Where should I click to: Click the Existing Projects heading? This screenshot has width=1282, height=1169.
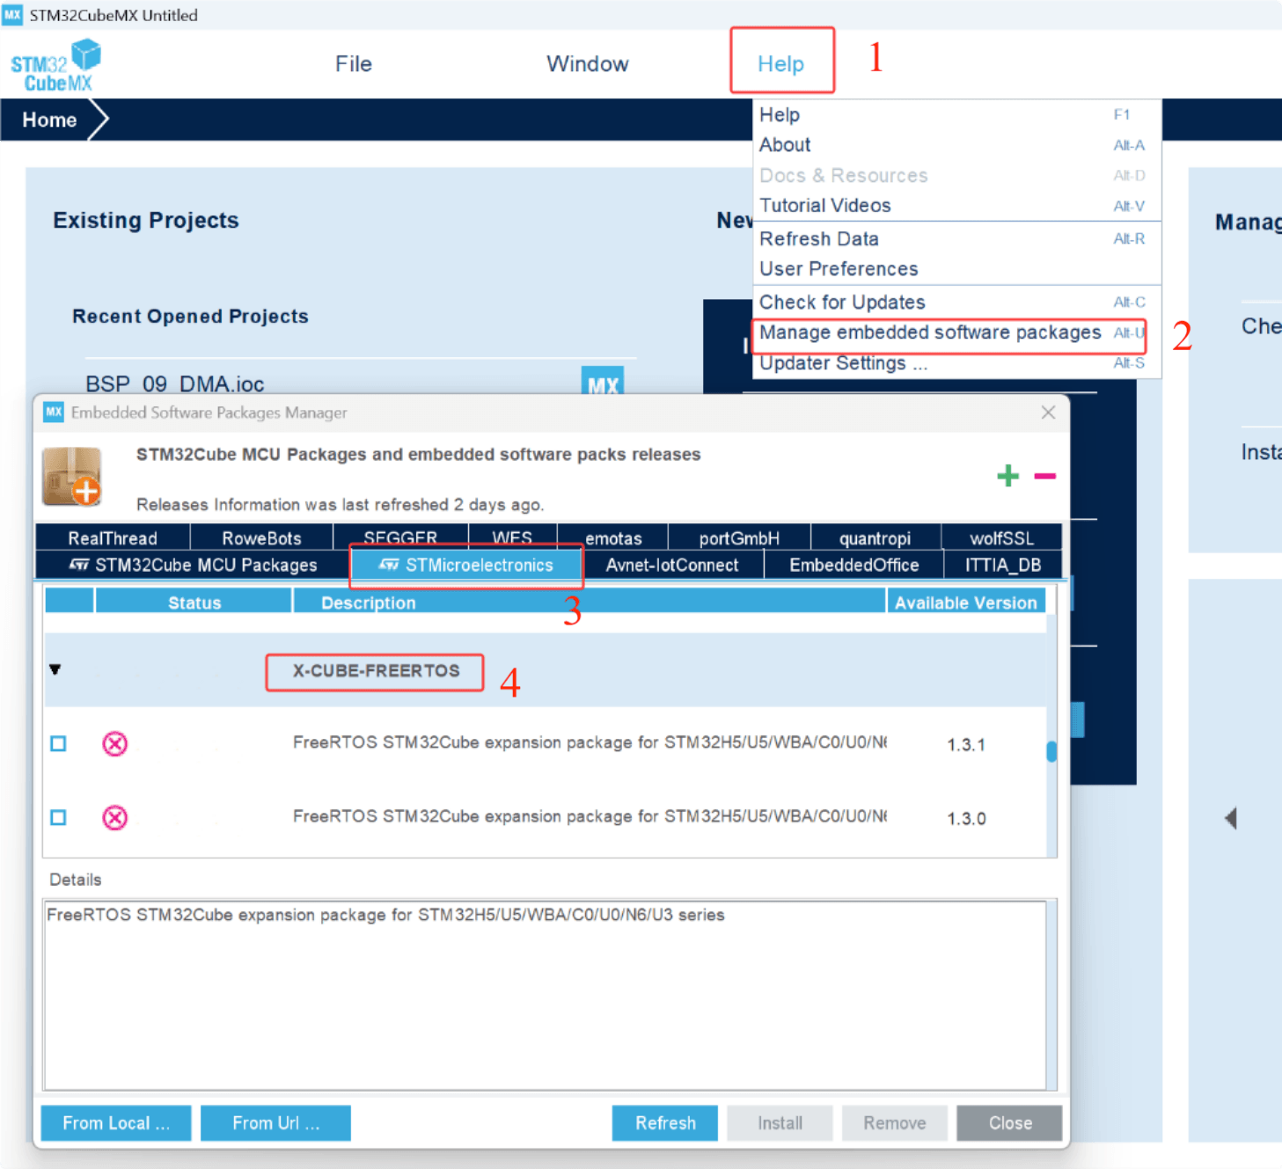tap(146, 221)
